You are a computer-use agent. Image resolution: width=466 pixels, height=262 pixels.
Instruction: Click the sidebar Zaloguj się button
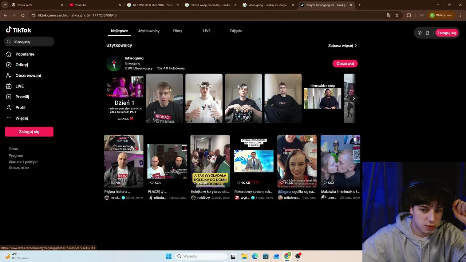pos(29,132)
